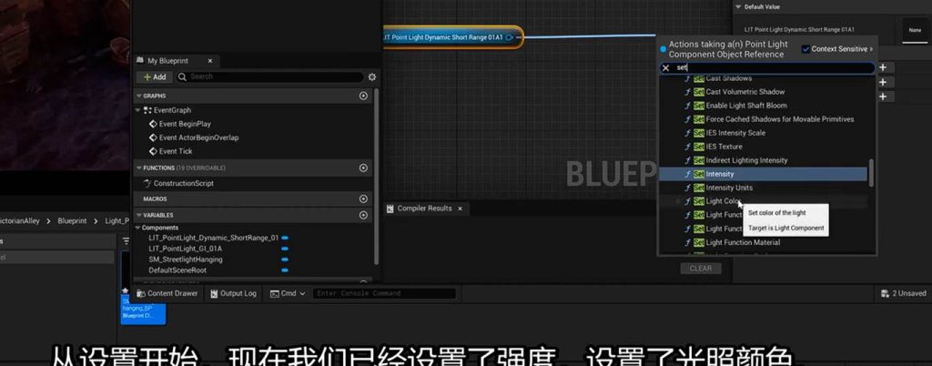Add a new variable with plus icon

click(363, 215)
